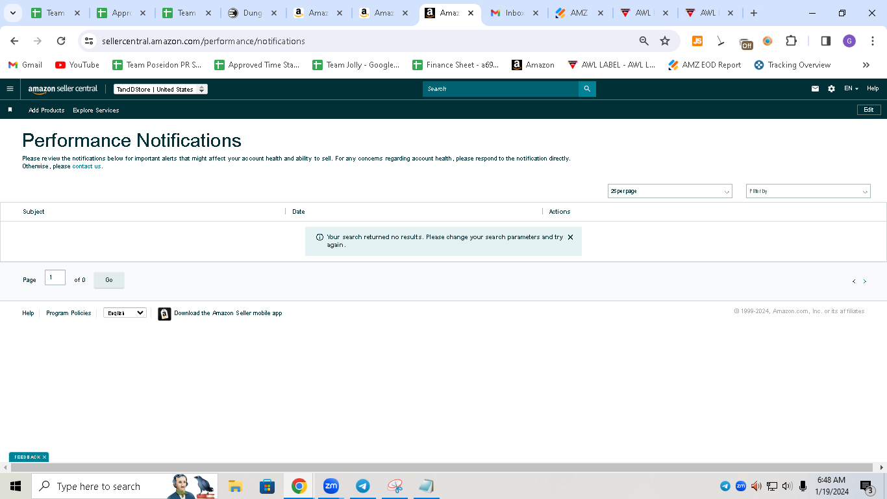The width and height of the screenshot is (887, 499).
Task: Open Telegram from the taskbar
Action: tap(363, 486)
